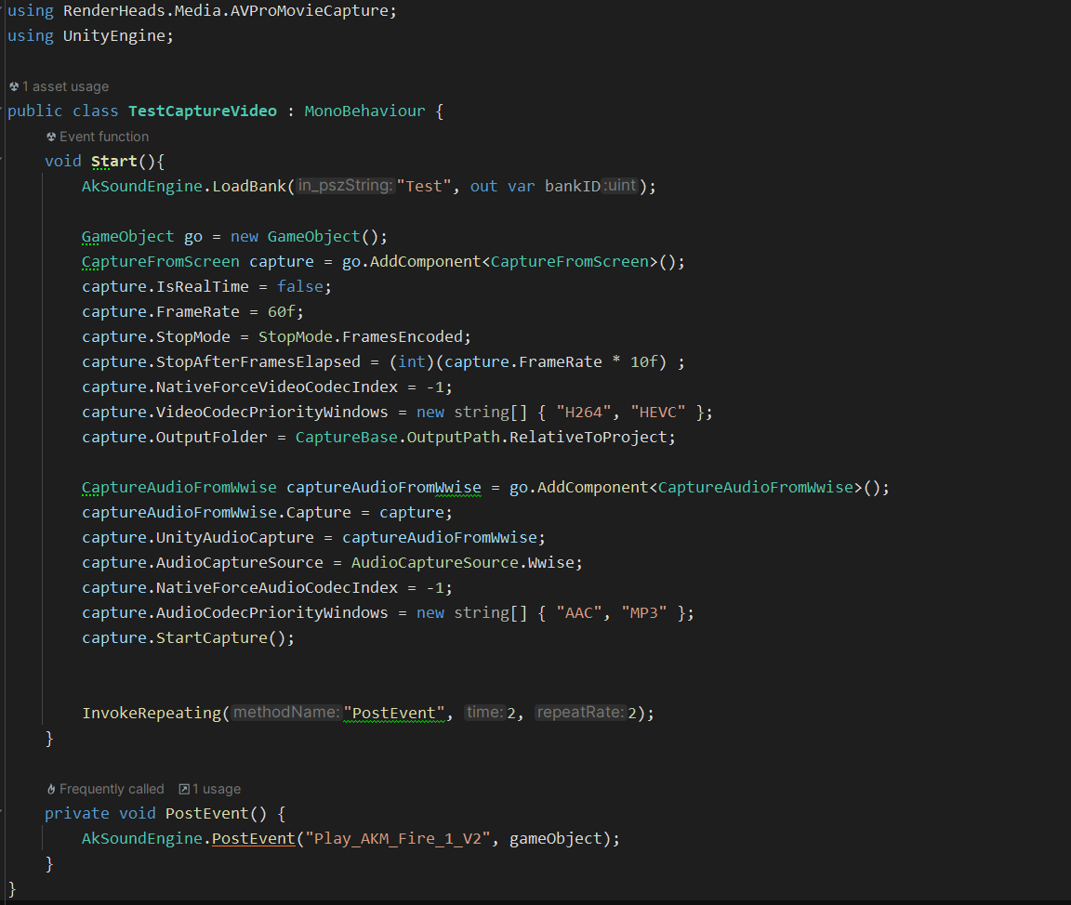Click the flame icon beside "Frequently called"
This screenshot has width=1071, height=905.
pyautogui.click(x=51, y=788)
